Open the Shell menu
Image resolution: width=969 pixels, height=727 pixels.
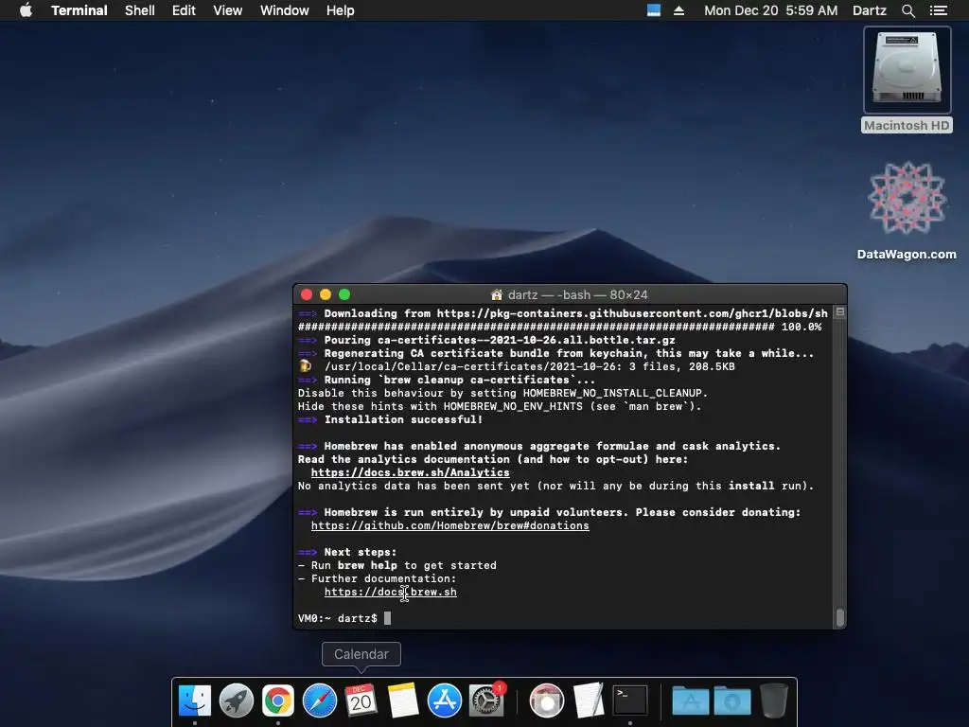(140, 10)
